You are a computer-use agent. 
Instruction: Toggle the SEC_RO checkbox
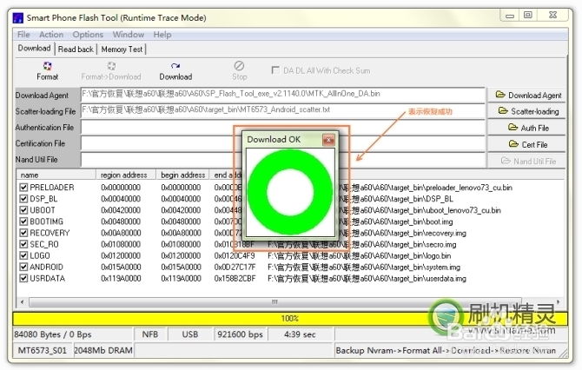[23, 244]
